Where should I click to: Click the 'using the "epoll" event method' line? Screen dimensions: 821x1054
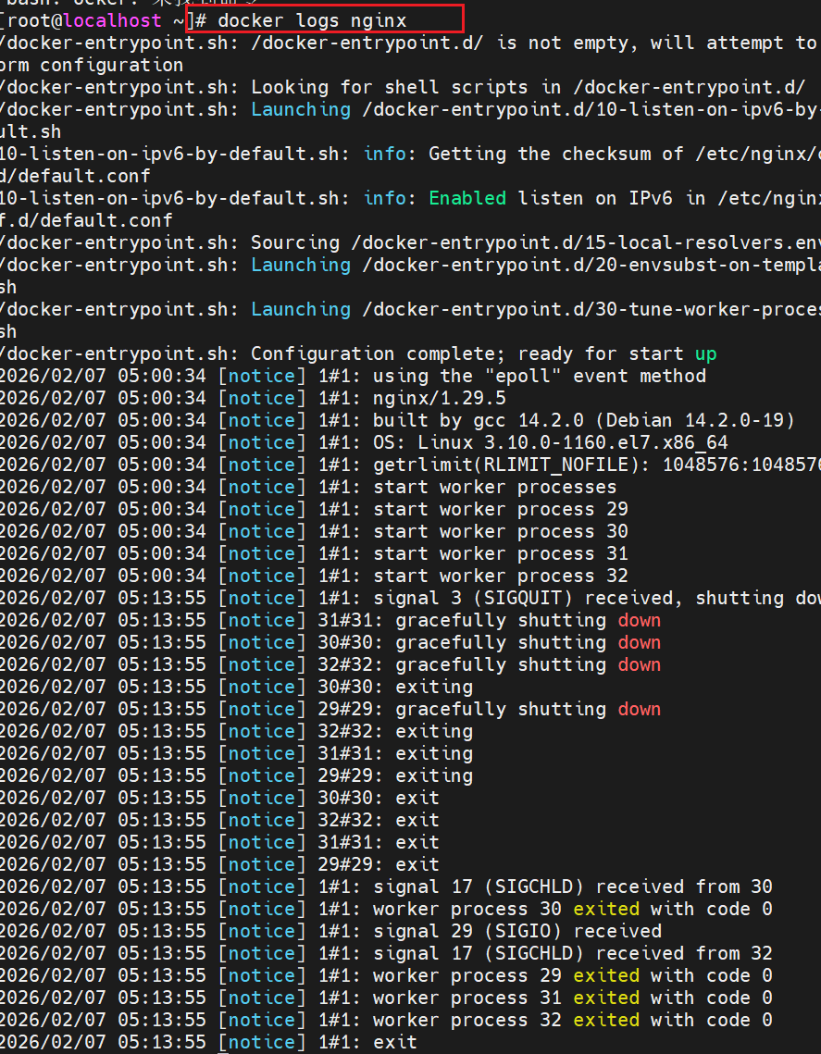353,376
